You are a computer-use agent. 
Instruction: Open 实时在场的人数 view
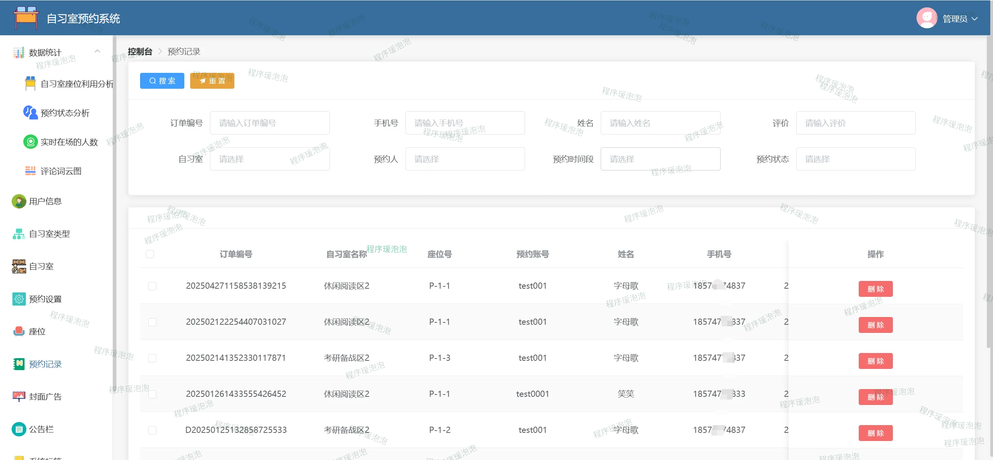[68, 142]
